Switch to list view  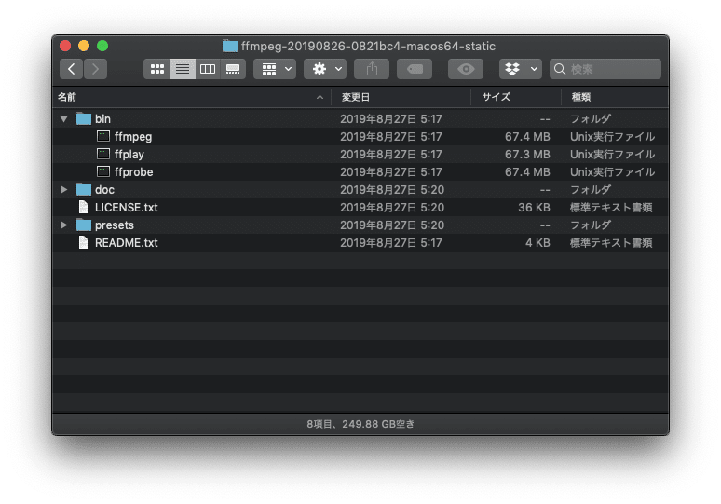[183, 69]
